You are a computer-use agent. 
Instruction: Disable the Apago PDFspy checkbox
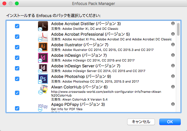point(17,108)
